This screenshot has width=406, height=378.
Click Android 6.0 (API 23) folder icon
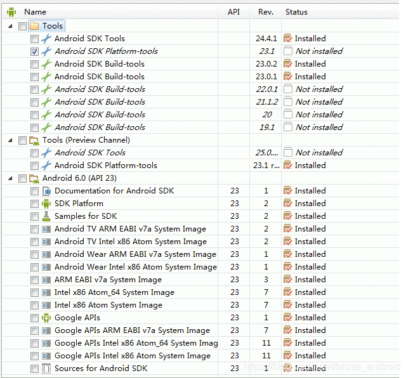click(x=34, y=178)
